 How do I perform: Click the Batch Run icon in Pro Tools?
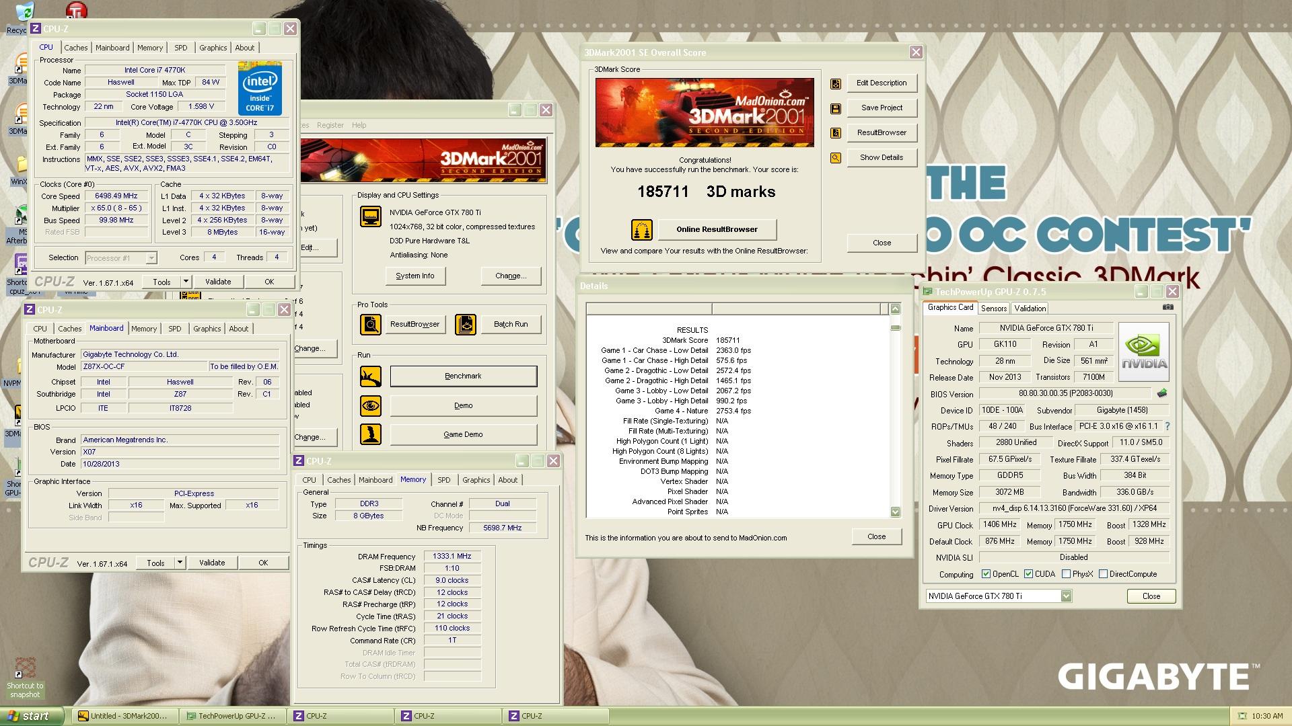[x=465, y=325]
